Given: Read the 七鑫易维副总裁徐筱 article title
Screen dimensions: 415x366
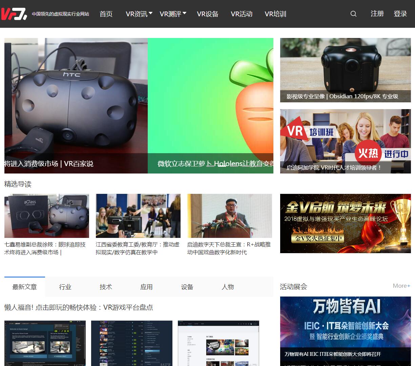Looking at the screenshot, I should click(x=45, y=248).
